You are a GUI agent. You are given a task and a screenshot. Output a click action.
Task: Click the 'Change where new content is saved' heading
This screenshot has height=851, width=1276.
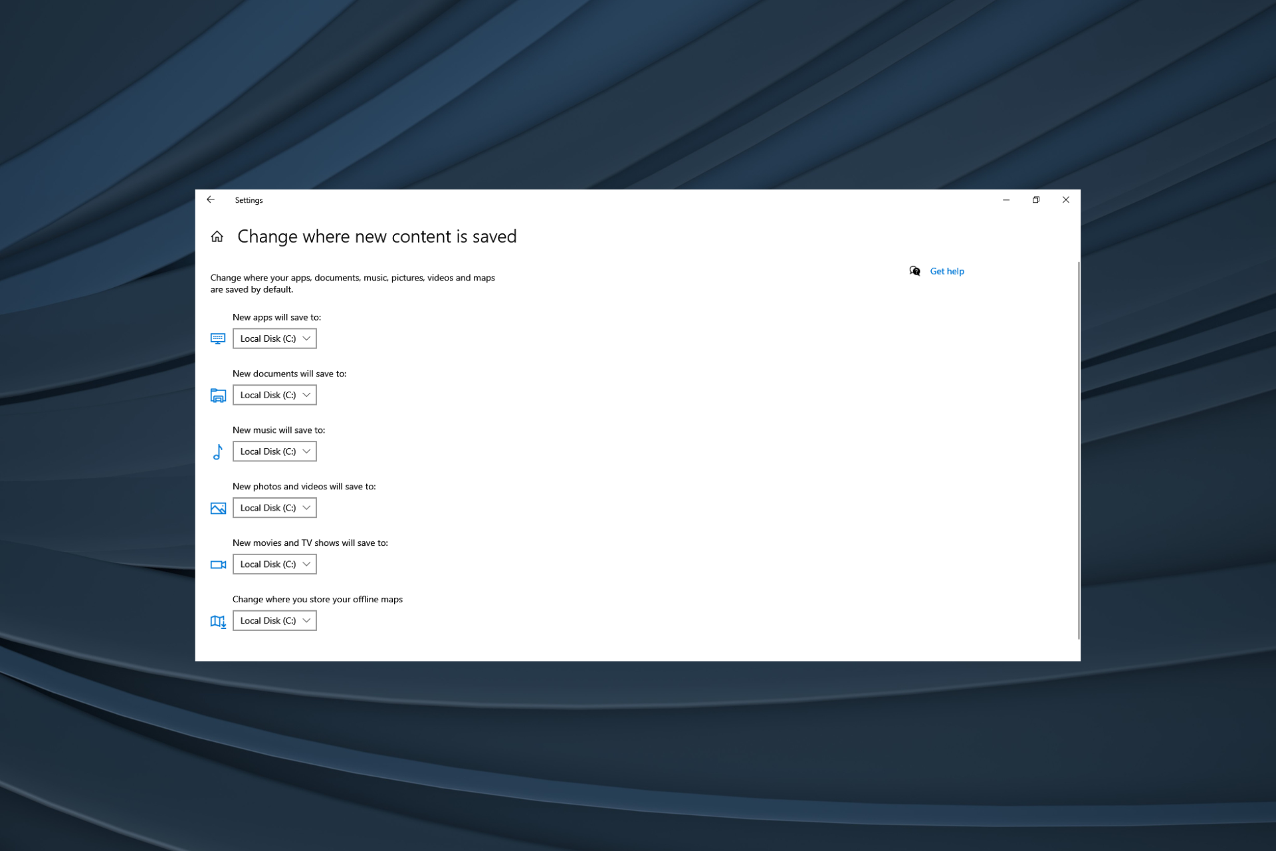(x=377, y=237)
